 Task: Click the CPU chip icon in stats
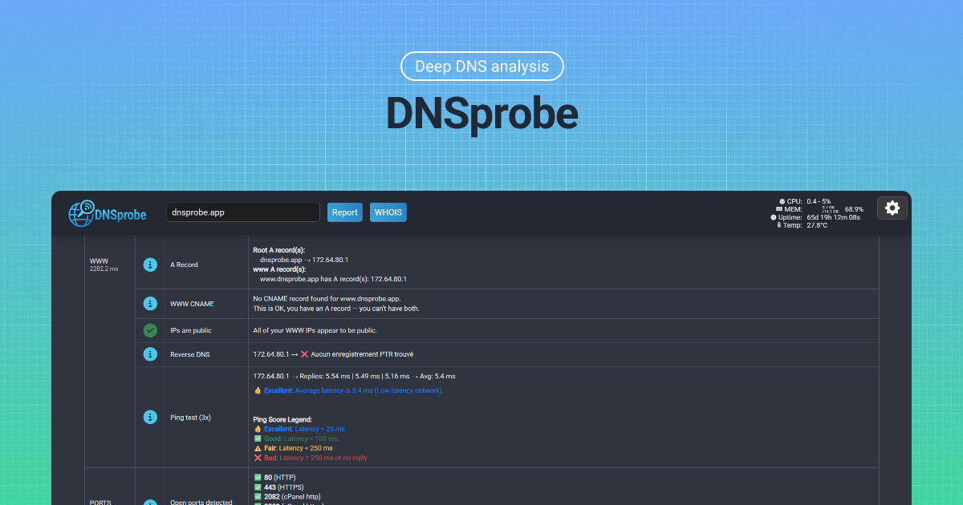(782, 201)
